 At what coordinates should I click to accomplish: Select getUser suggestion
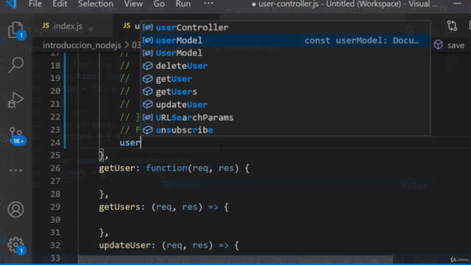pos(286,79)
